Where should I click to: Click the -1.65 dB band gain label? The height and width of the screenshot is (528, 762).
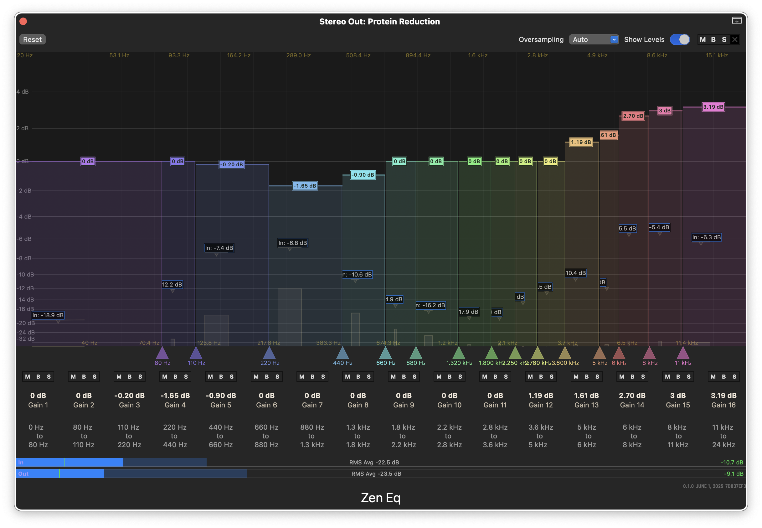pyautogui.click(x=305, y=186)
